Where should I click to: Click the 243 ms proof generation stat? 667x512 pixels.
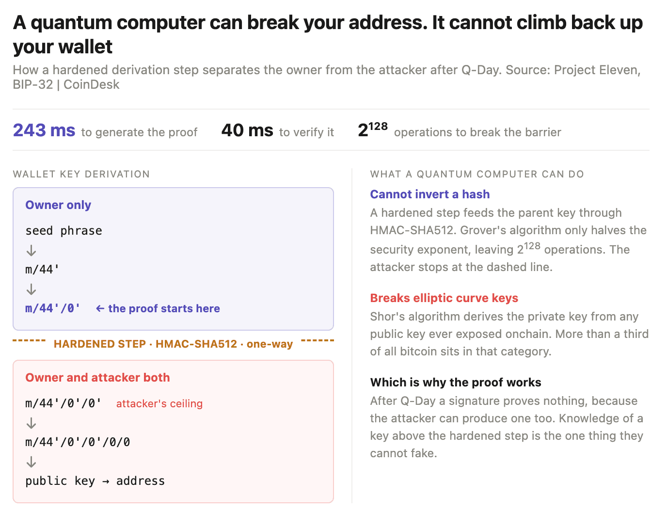pos(105,130)
